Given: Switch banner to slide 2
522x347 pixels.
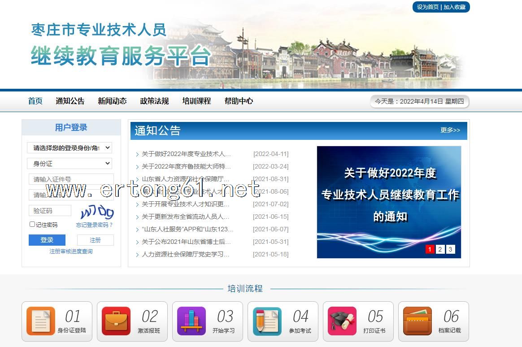Looking at the screenshot, I should (440, 249).
